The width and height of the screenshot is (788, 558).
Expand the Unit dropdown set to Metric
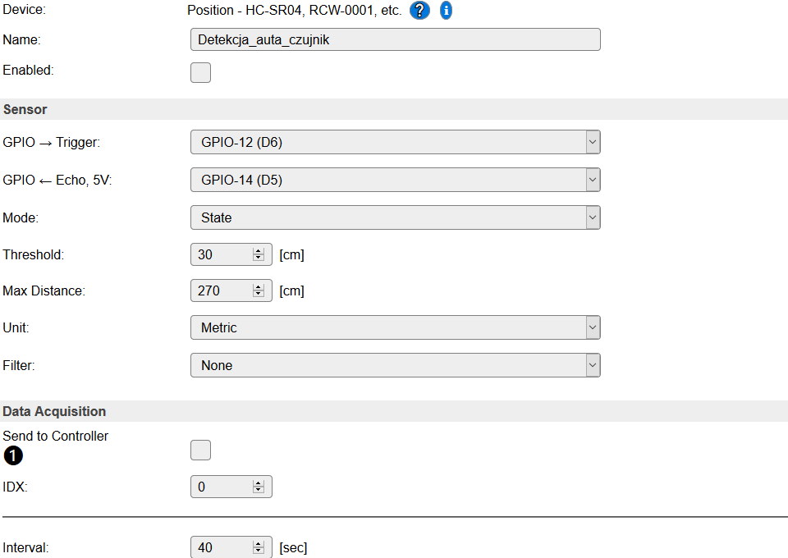tap(395, 327)
